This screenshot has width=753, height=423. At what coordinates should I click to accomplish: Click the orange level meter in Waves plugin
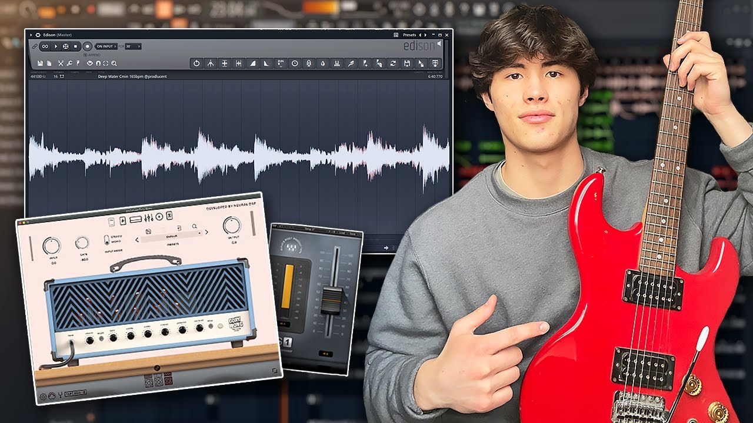coord(287,286)
